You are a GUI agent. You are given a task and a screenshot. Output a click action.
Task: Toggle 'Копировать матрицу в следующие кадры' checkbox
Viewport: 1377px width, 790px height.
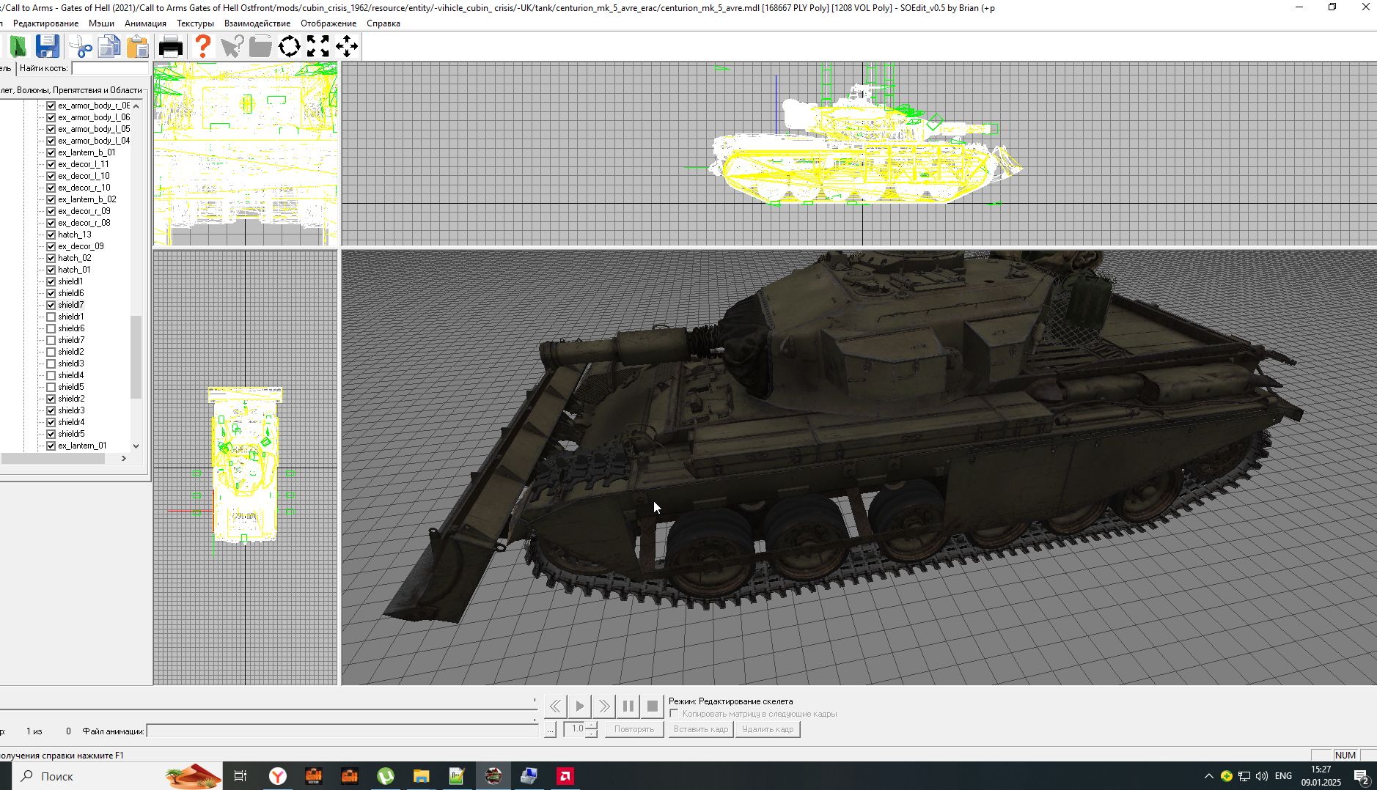[x=674, y=714]
